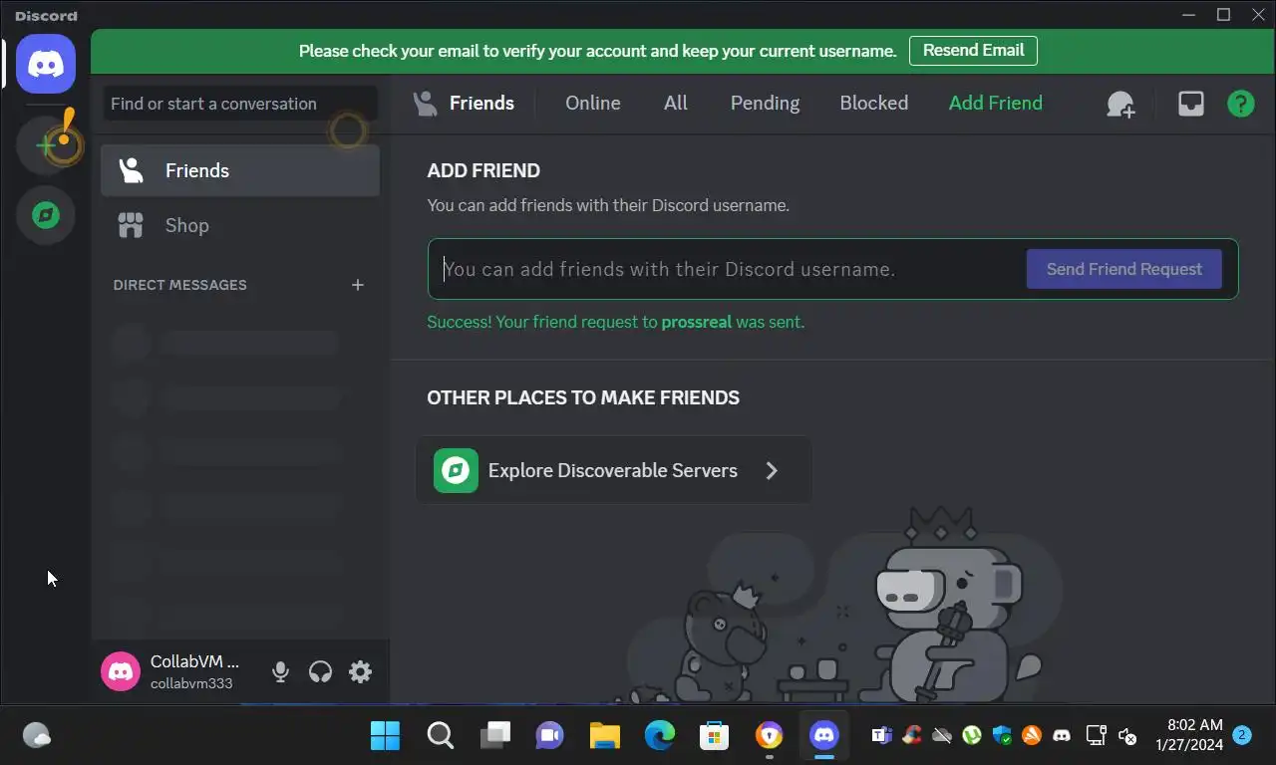
Task: Open Explore Discoverable Servers compass in sidebar
Action: 46,215
